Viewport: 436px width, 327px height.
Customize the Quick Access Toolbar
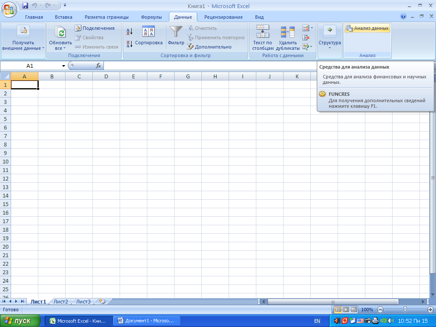click(65, 5)
